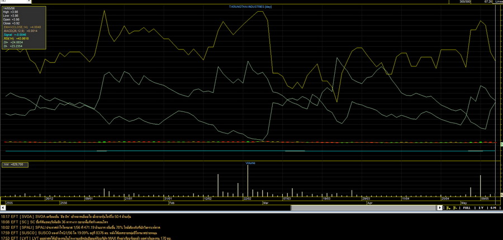Click the Apr month label on axis
This screenshot has height=240, width=503.
click(369, 203)
